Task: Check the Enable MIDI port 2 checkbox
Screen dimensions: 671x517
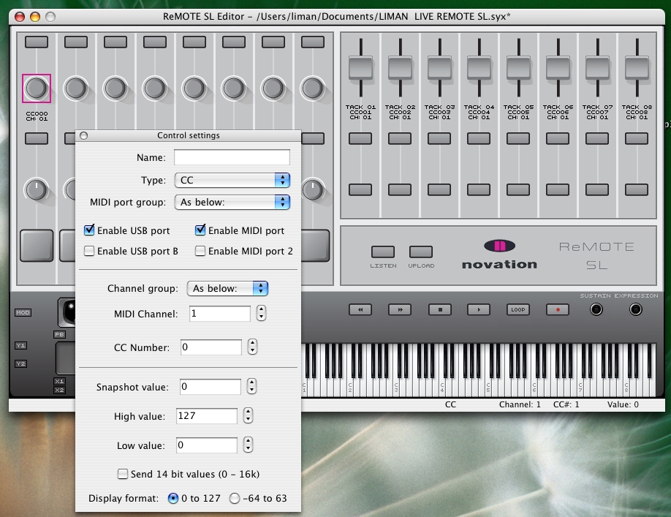Action: click(200, 251)
